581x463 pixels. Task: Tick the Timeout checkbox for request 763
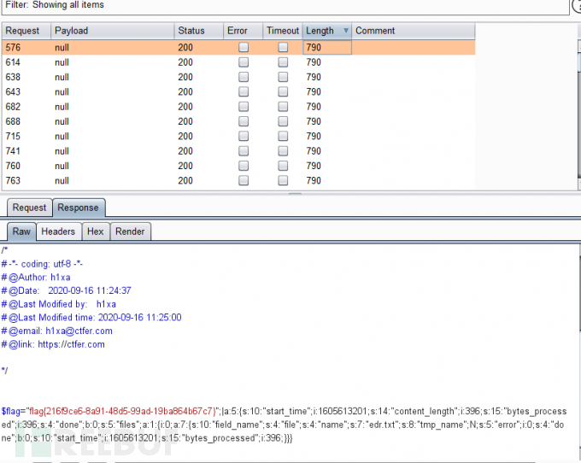click(x=283, y=180)
